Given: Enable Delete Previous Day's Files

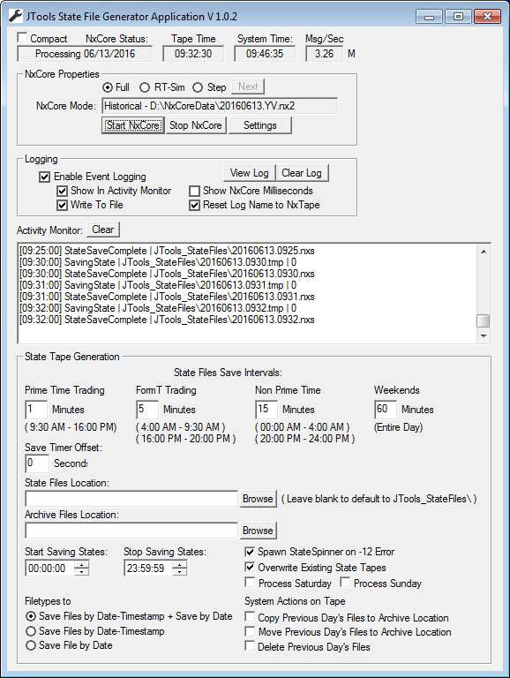Looking at the screenshot, I should (x=250, y=646).
